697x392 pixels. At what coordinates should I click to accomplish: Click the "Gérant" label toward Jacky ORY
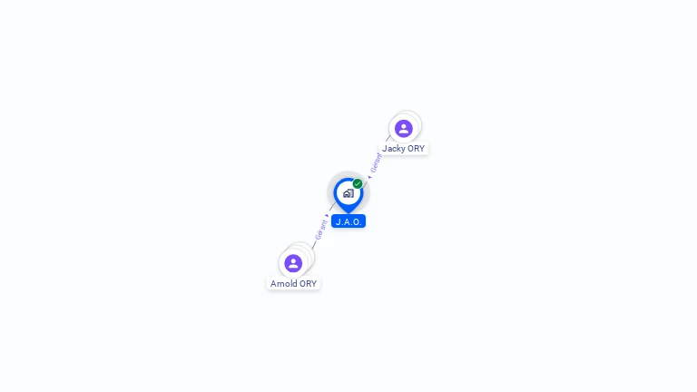(x=376, y=163)
